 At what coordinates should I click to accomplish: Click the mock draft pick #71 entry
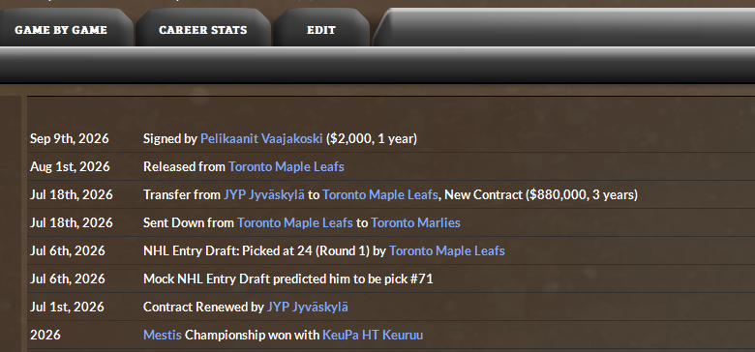[287, 279]
